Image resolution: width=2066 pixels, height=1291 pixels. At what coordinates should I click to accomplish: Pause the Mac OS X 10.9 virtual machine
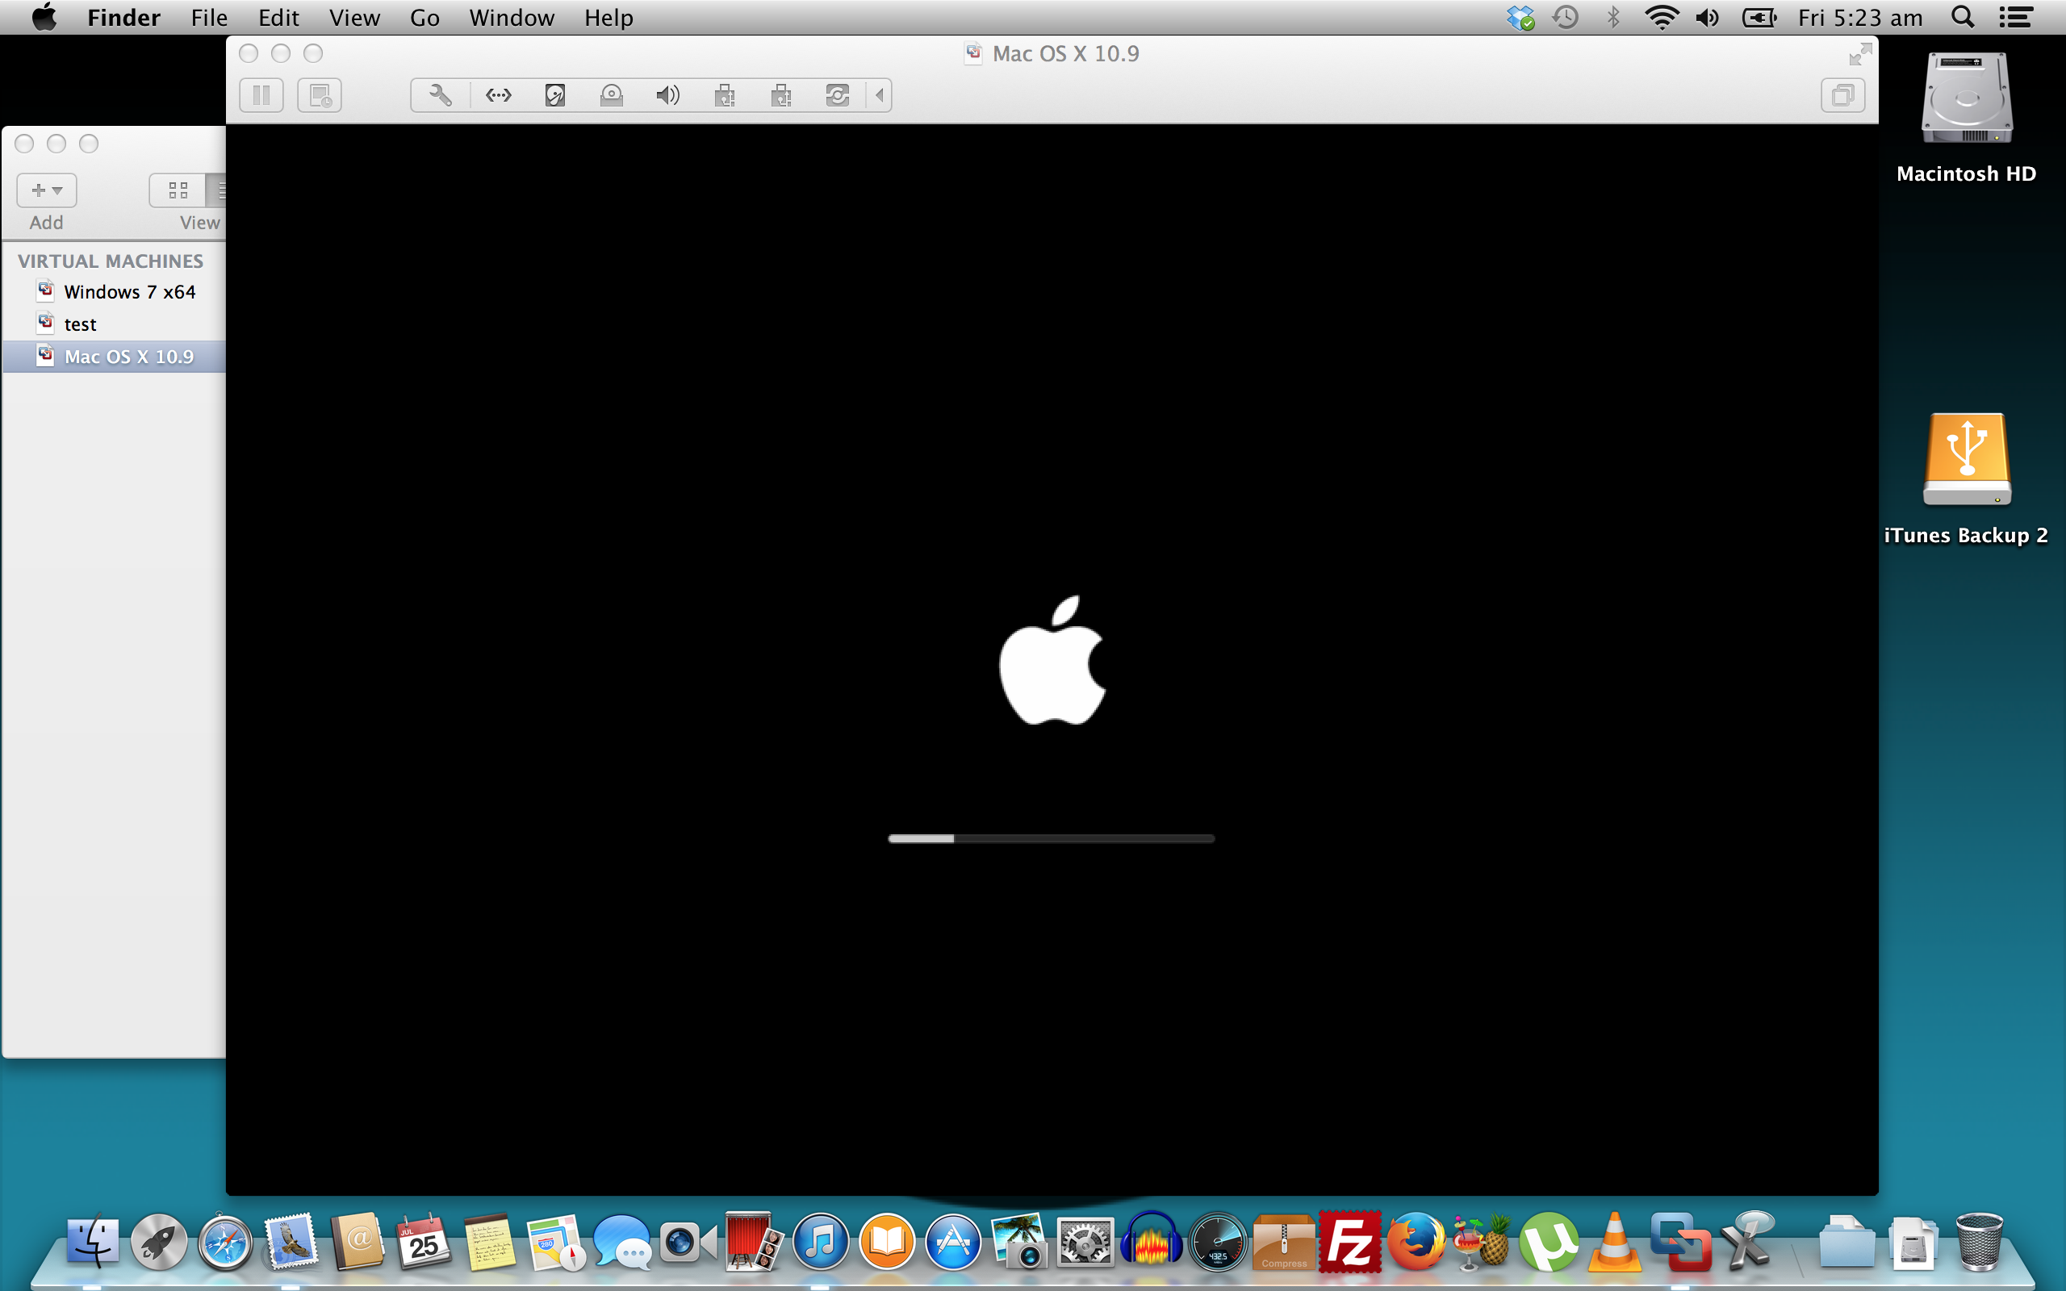point(261,94)
